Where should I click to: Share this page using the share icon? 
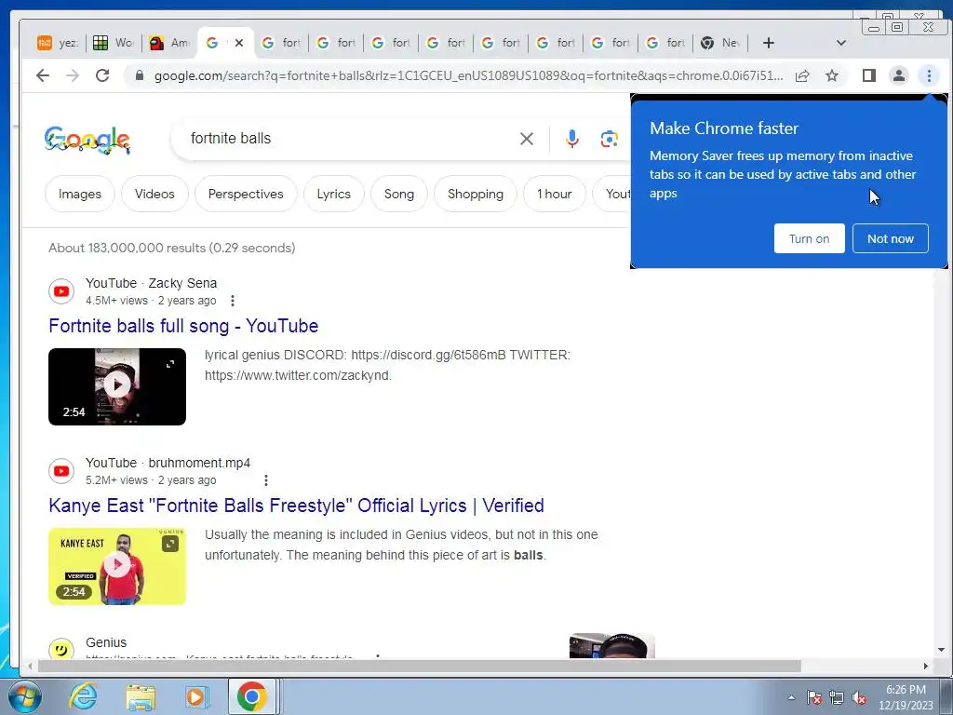802,75
